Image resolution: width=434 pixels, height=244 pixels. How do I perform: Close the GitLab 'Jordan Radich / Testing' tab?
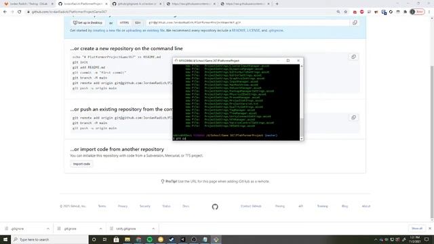coord(52,4)
